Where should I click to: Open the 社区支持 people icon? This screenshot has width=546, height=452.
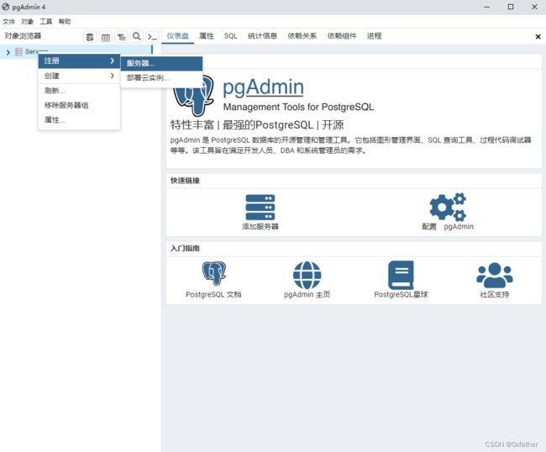coord(495,275)
